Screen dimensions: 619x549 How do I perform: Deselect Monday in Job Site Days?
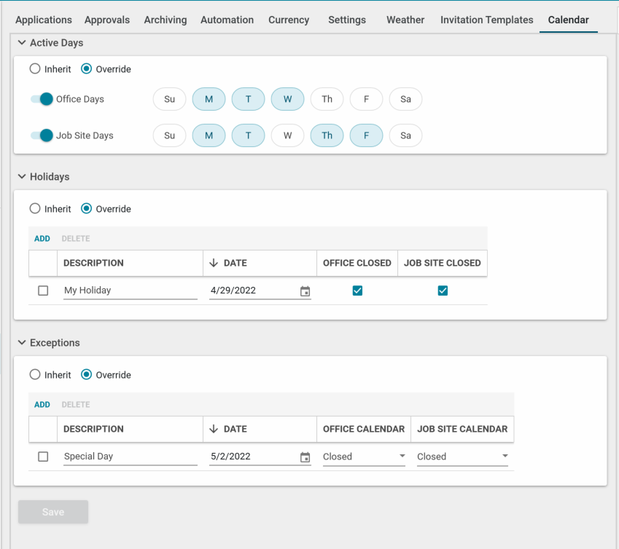[209, 135]
